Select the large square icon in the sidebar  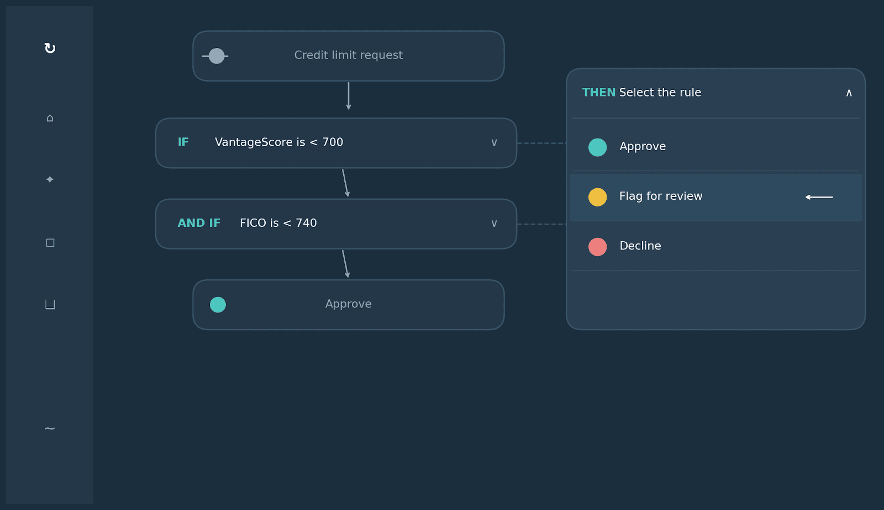click(49, 304)
